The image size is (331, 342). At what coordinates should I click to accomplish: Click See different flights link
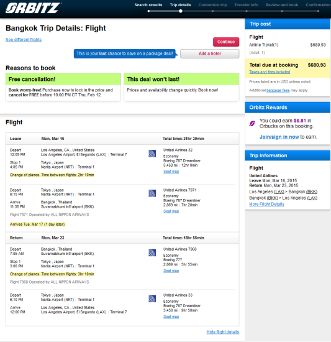(x=24, y=39)
